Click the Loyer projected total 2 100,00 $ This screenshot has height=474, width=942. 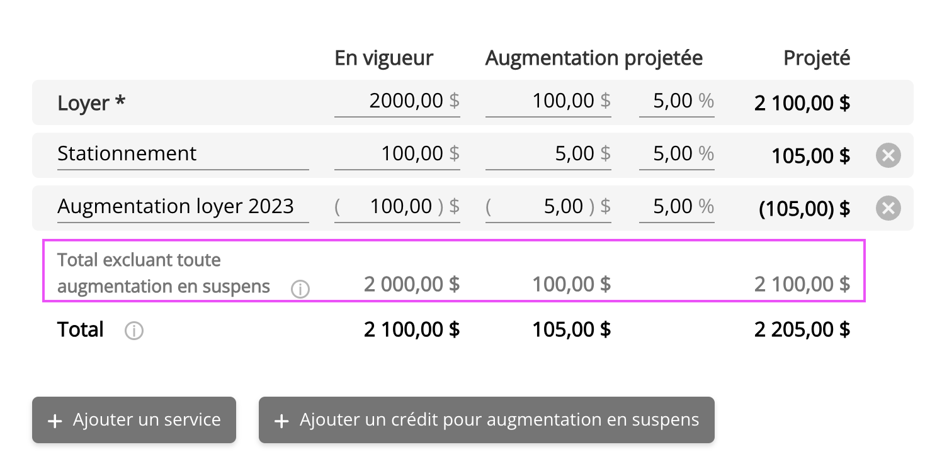802,102
